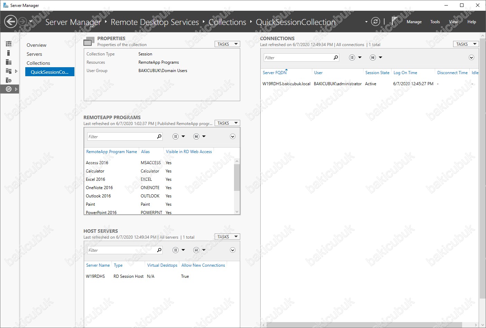Select W19RDHS host server row
486x328 pixels.
click(162, 276)
